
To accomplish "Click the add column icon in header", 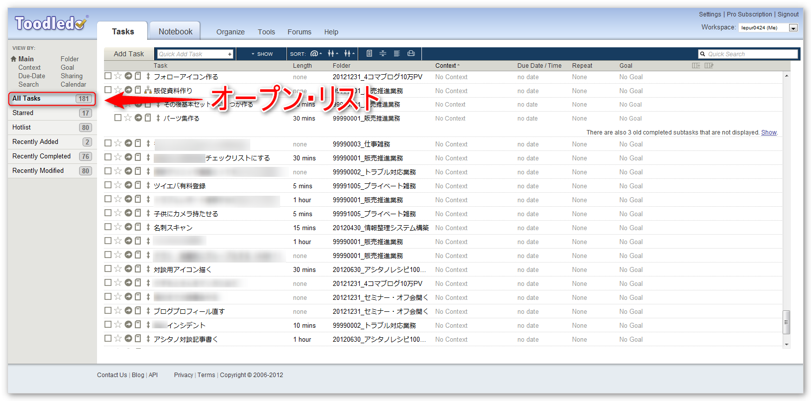I will [x=696, y=65].
